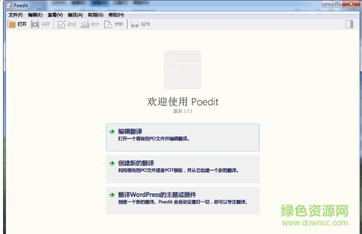Click the 打开 toolbar label
This screenshot has width=362, height=234.
coord(22,24)
